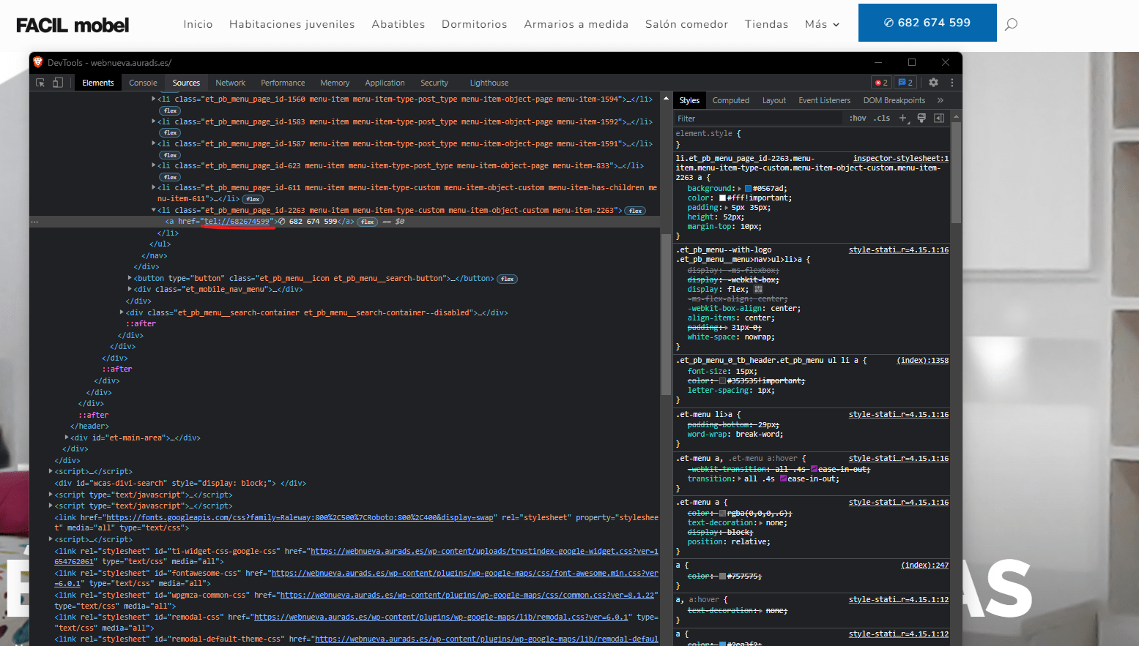The height and width of the screenshot is (646, 1139).
Task: Activate the inspect element picker icon
Action: [40, 83]
